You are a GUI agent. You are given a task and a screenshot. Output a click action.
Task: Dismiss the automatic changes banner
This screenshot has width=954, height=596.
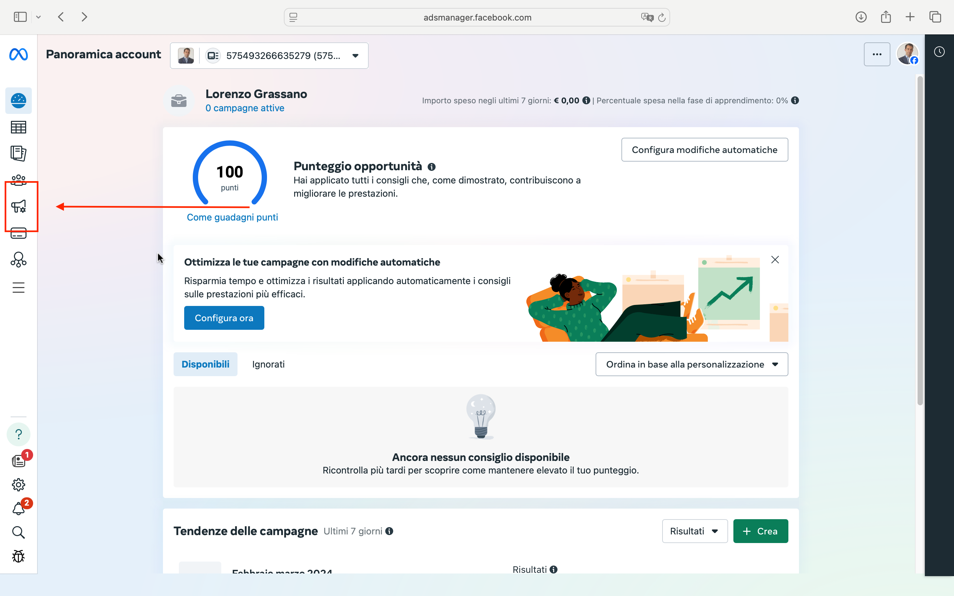[775, 260]
